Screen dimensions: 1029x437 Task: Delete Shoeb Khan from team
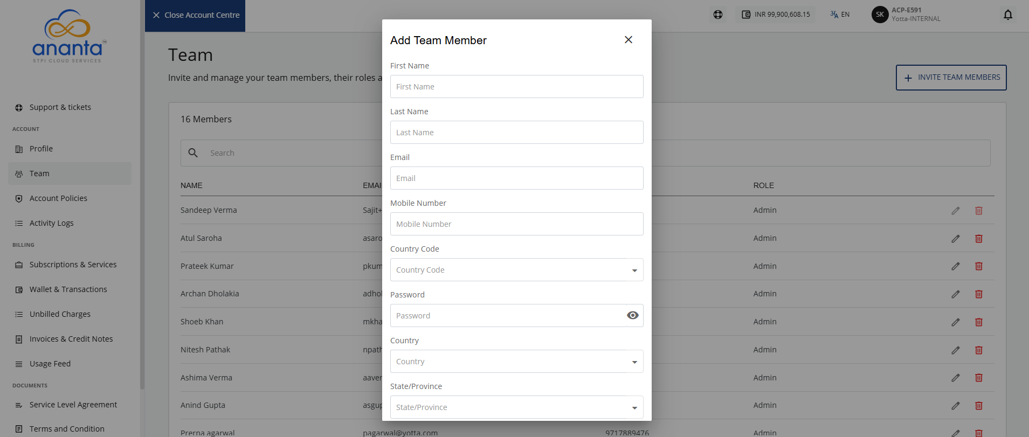click(x=979, y=322)
